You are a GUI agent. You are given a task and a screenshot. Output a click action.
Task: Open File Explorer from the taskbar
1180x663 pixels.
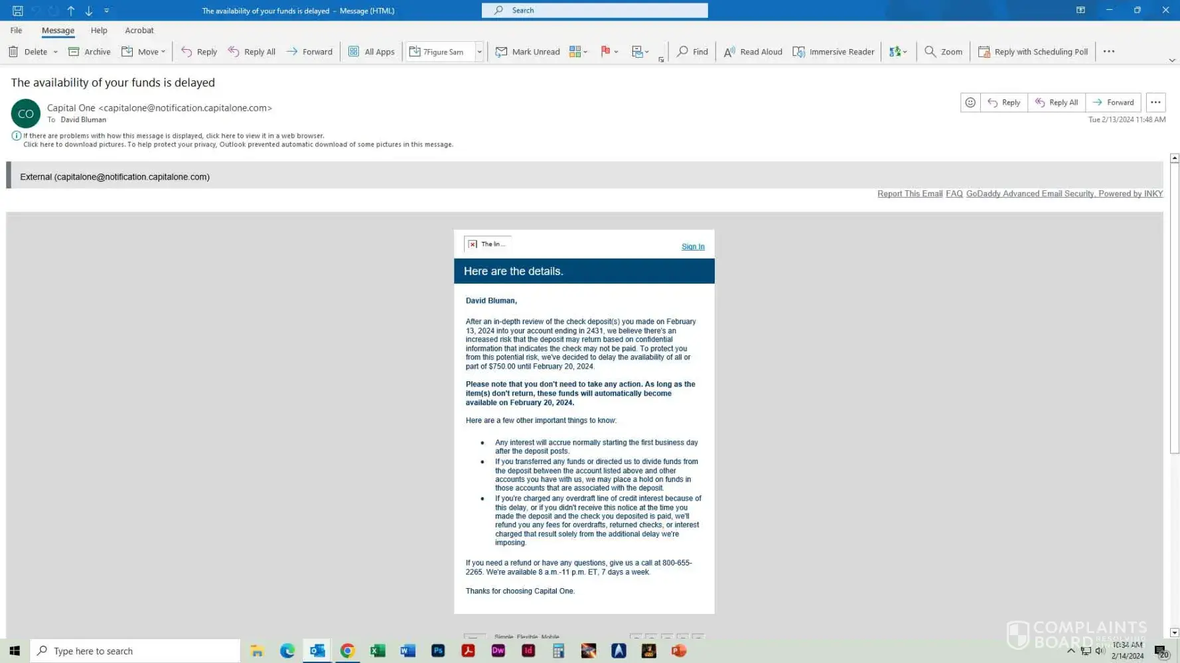tap(257, 651)
